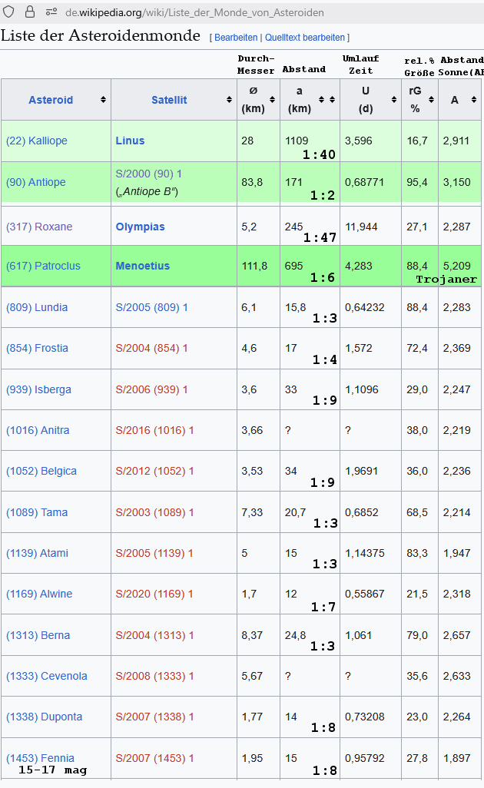Click the Asteroid column header link
Viewport: 484px width, 788px height.
coord(51,100)
